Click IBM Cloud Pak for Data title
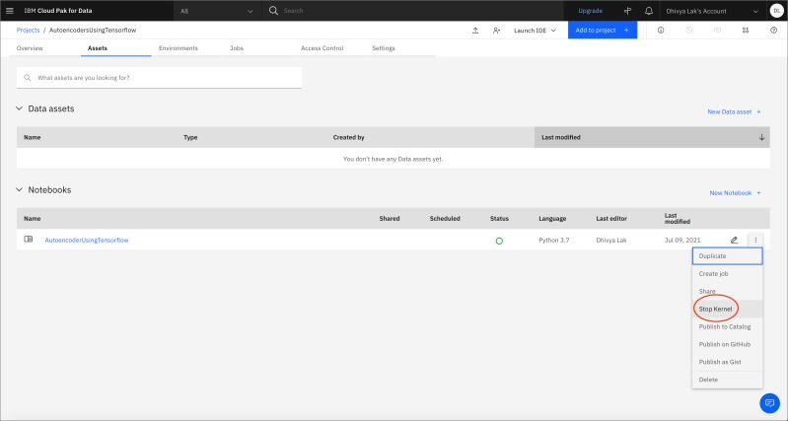This screenshot has height=421, width=788. pyautogui.click(x=58, y=11)
